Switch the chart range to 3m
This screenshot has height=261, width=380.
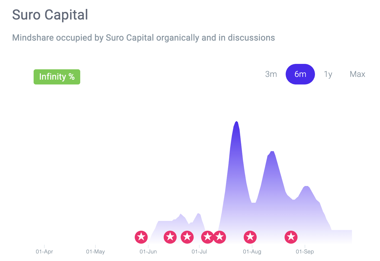(x=271, y=74)
